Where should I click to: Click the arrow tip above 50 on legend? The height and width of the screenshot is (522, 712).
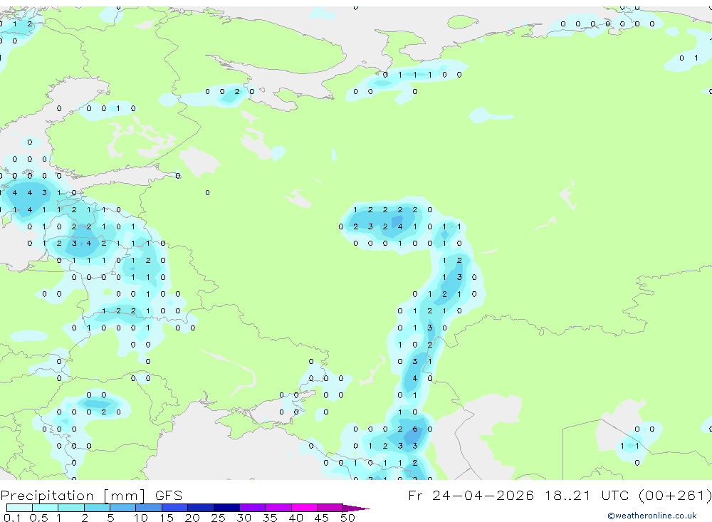coord(357,508)
